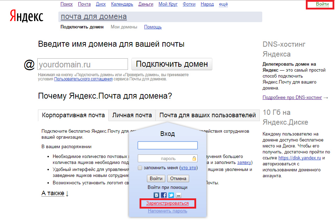
Task: Open Народ in top navigation
Action: click(207, 4)
